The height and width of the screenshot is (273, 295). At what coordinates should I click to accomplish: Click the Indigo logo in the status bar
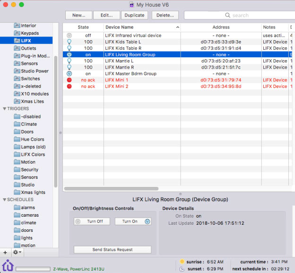tap(8, 265)
